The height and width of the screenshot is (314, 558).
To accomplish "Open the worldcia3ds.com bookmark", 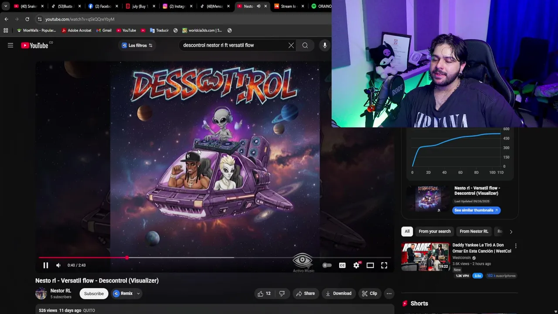I will click(202, 31).
